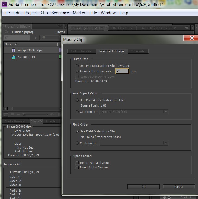Image resolution: width=198 pixels, height=199 pixels.
Task: Close the Info tab with its x
Action: coord(41,121)
